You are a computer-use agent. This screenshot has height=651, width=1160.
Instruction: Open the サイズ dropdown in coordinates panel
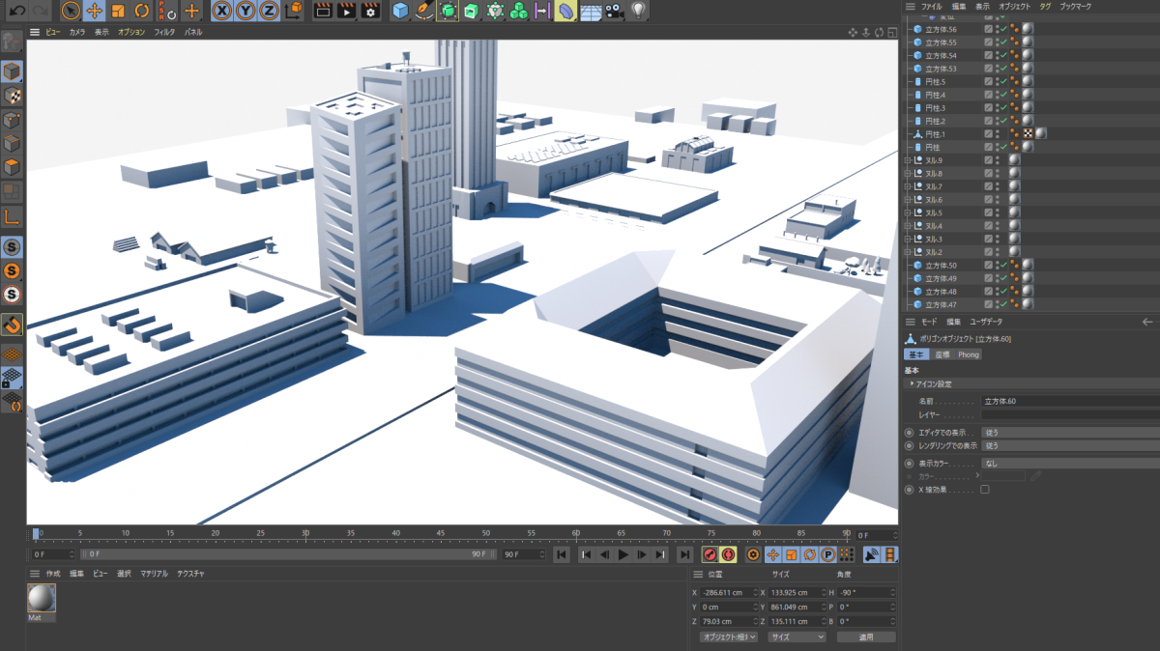(797, 637)
